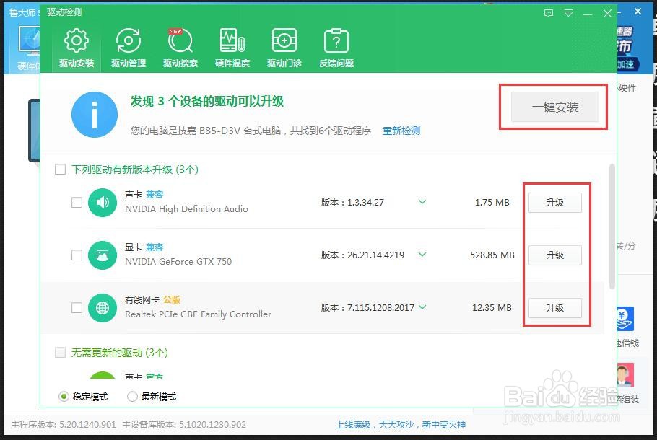Open the 驱动门诊 tab

tap(284, 48)
